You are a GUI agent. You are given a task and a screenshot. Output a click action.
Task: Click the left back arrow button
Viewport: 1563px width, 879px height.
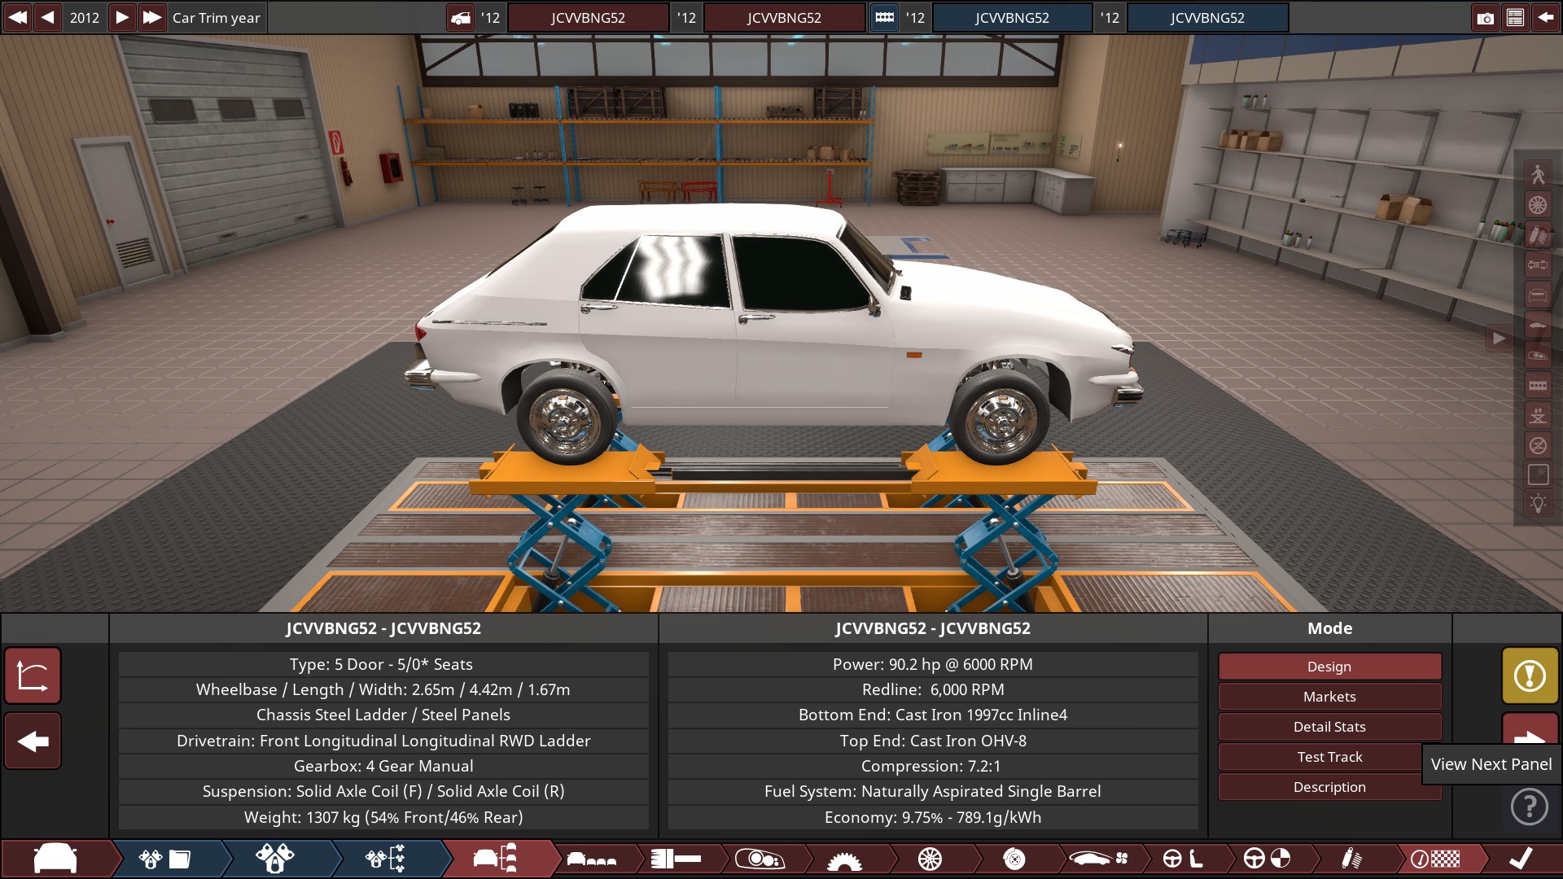33,741
